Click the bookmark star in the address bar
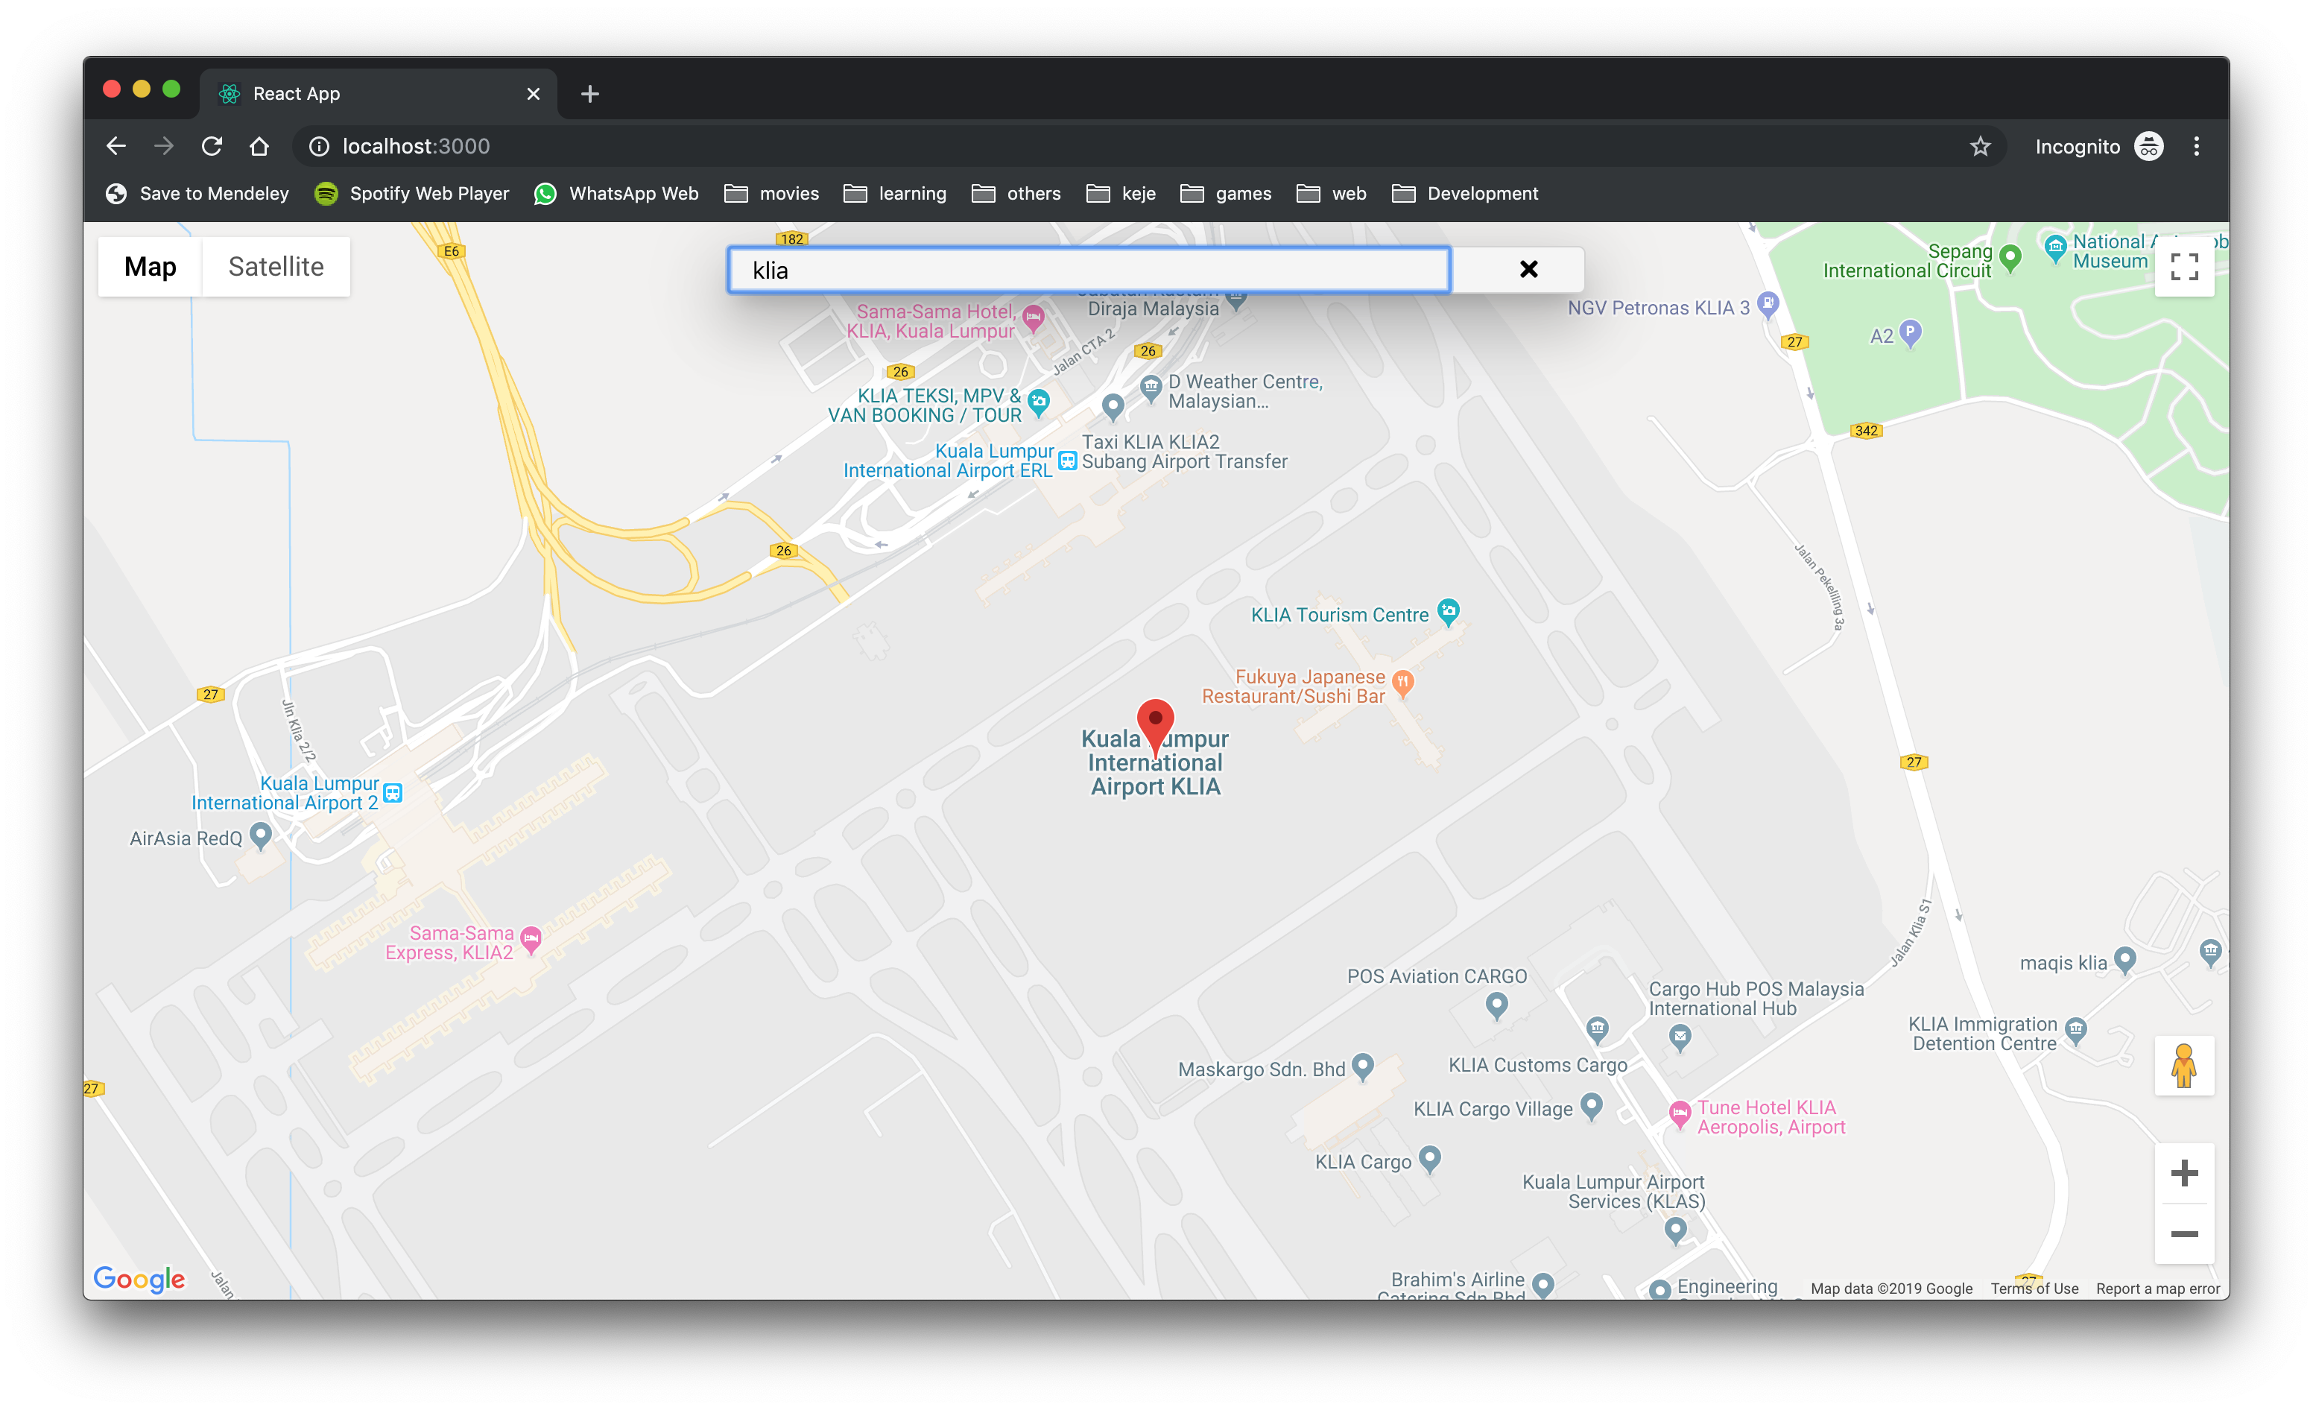The width and height of the screenshot is (2313, 1410). click(1981, 147)
